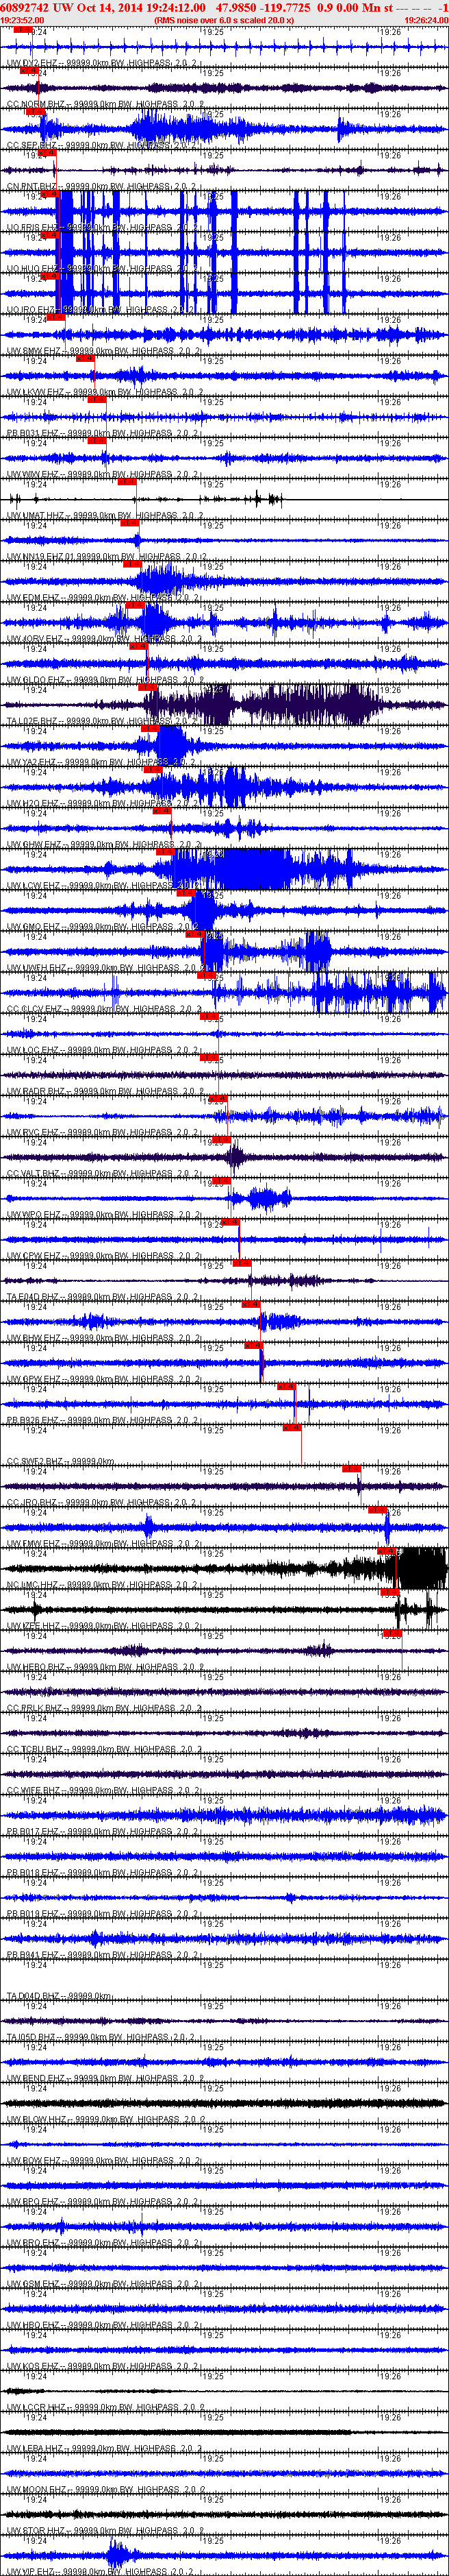449x2576 pixels.
Task: Select the UW RVC EHZ station label
Action: click(104, 1132)
